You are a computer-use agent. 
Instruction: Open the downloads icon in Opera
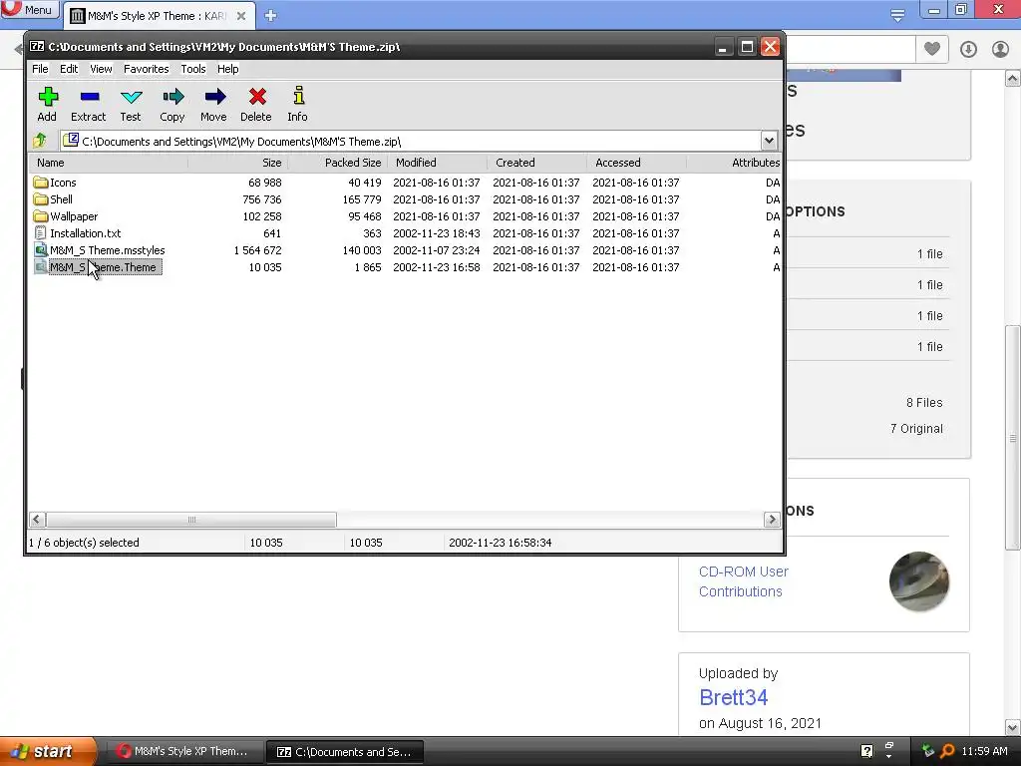(968, 49)
